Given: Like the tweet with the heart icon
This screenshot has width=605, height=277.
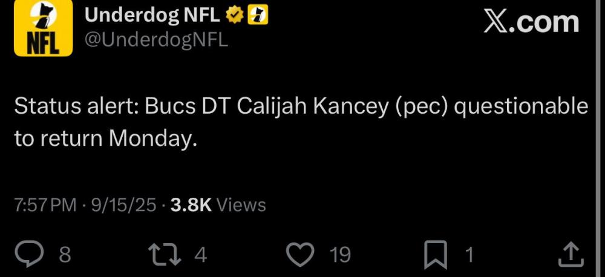Looking at the screenshot, I should click(299, 254).
